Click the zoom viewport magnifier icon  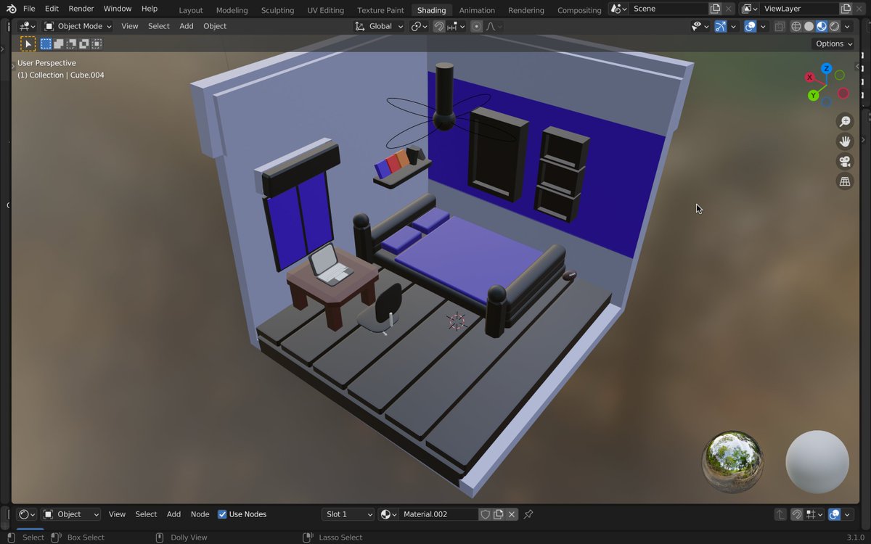845,121
